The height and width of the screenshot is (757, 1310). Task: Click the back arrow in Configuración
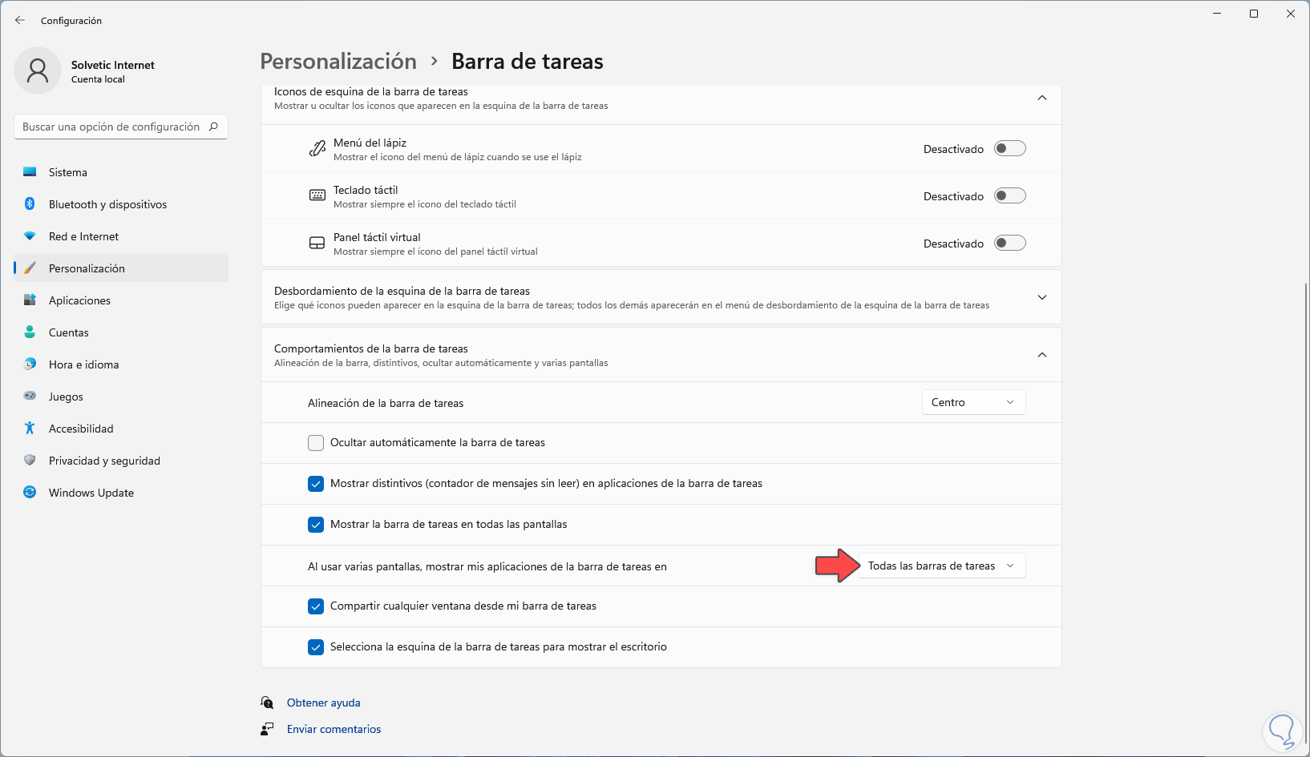20,20
